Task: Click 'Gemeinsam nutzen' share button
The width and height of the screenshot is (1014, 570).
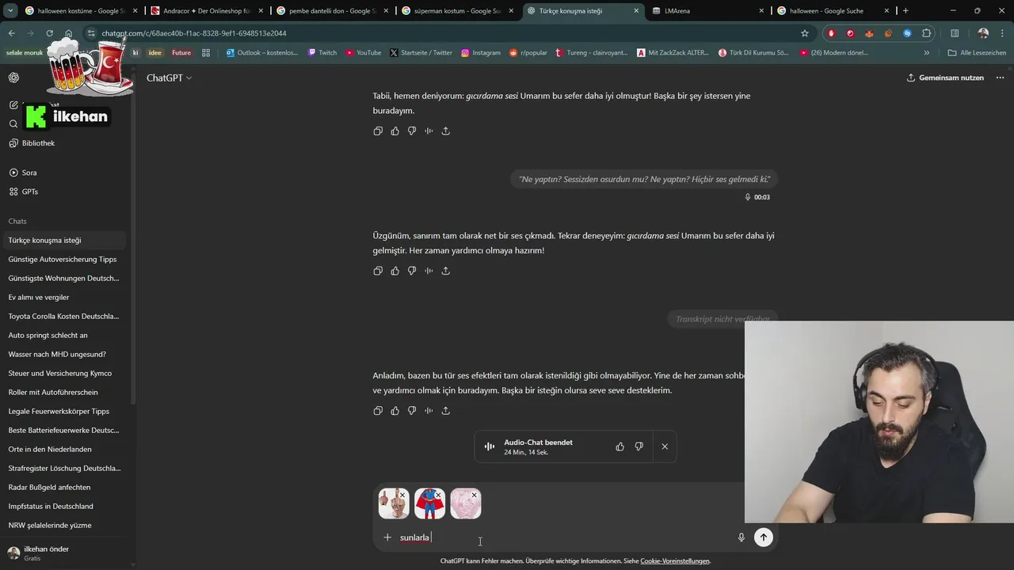Action: tap(945, 78)
